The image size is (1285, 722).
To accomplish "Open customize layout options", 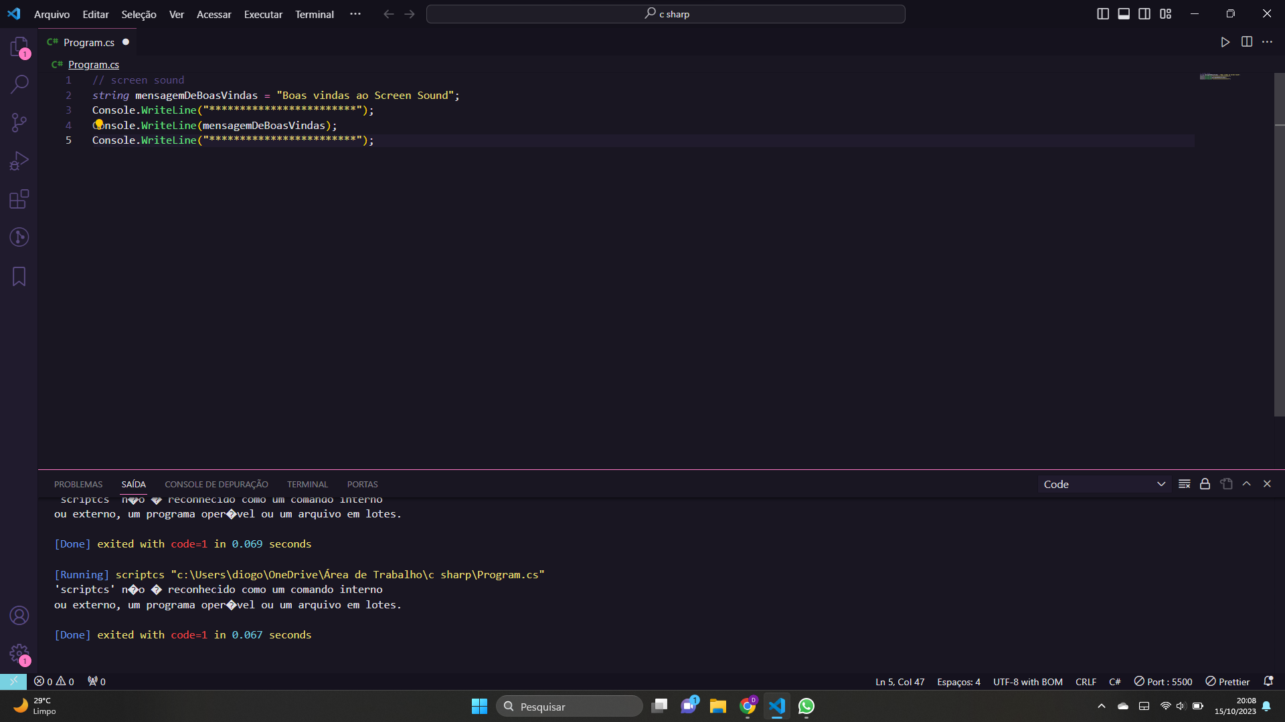I will (1165, 14).
